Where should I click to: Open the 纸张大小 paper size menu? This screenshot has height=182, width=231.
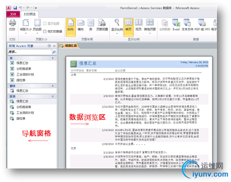[25, 26]
